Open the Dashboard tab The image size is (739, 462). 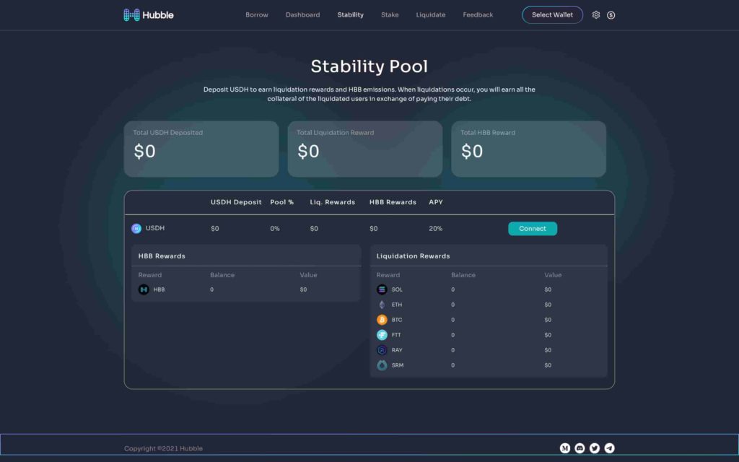(302, 14)
